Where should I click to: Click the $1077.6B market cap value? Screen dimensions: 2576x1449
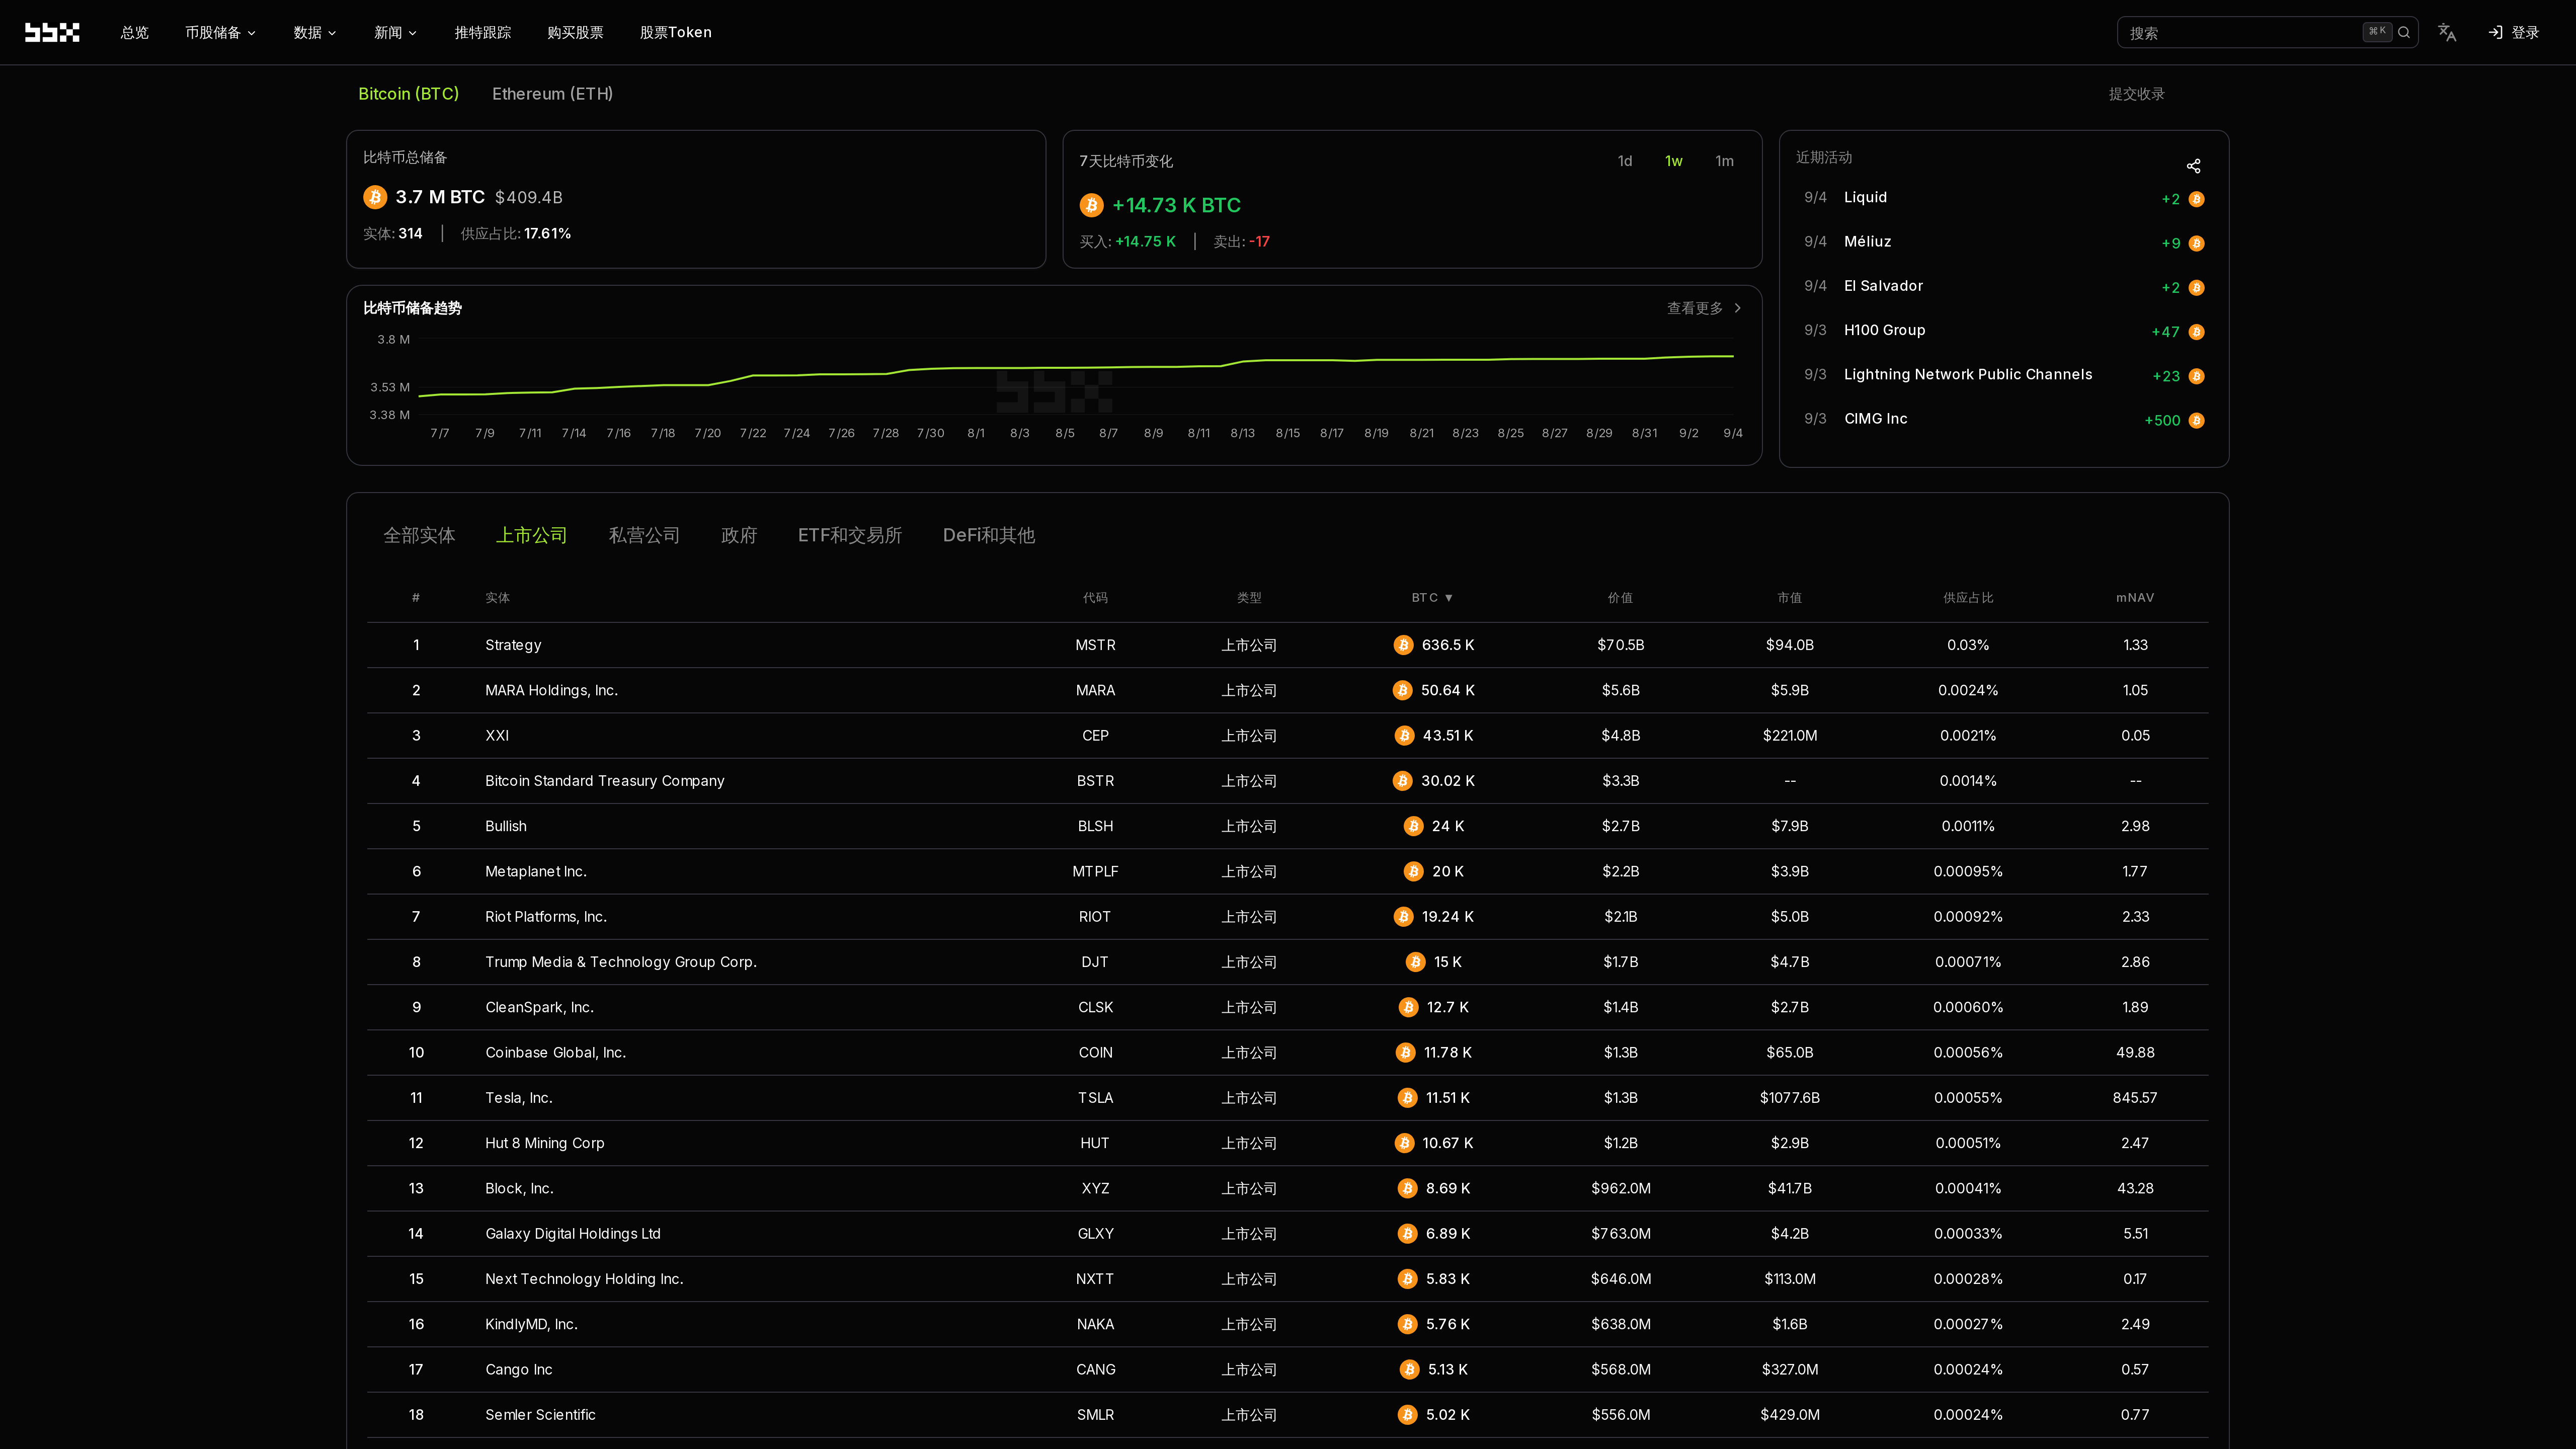click(x=1789, y=1097)
